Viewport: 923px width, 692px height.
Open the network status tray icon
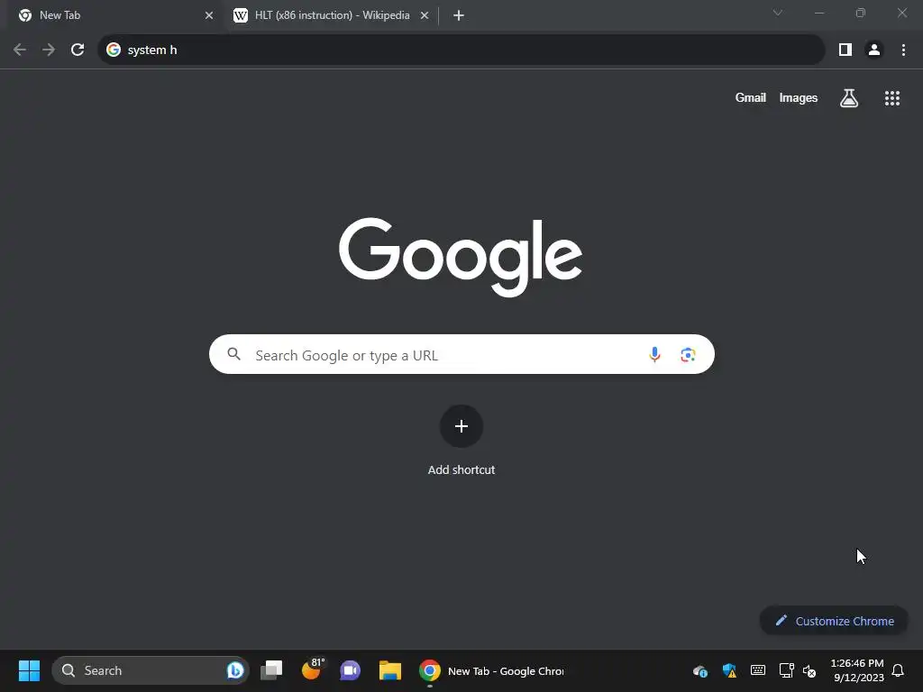pyautogui.click(x=786, y=670)
